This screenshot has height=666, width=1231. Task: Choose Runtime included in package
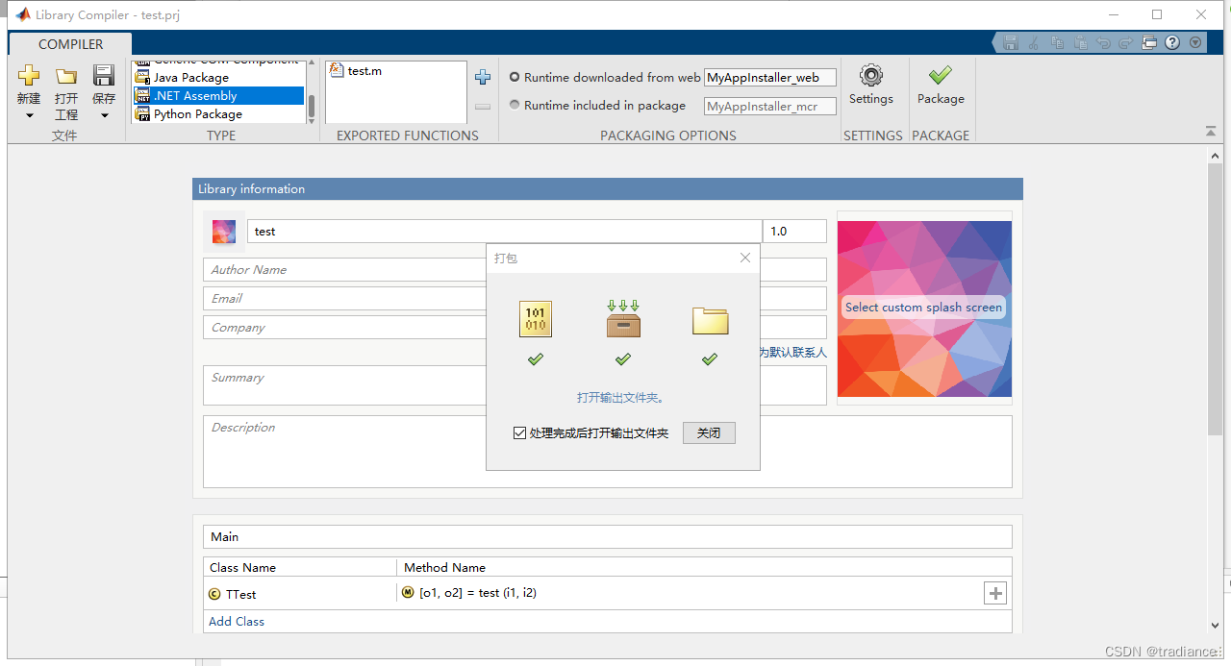(515, 105)
